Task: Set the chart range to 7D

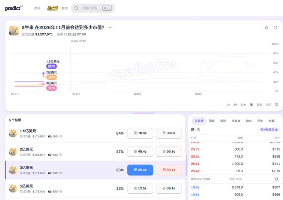Action: click(x=251, y=105)
